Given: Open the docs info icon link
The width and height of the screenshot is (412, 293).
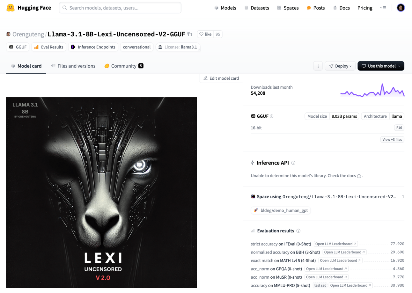Looking at the screenshot, I should 359,176.
